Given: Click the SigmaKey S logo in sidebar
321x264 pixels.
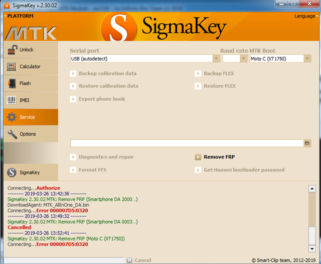Looking at the screenshot, I should (x=12, y=172).
